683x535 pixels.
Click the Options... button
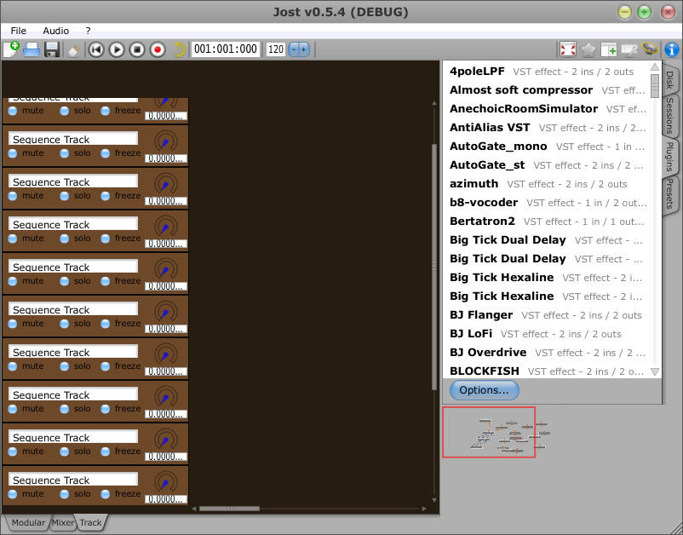coord(484,390)
